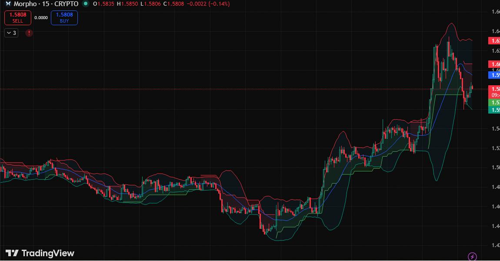Click the blue 1.59 price label on scale

point(494,75)
